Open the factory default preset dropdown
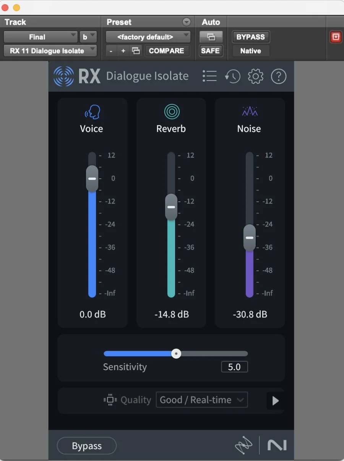 [x=148, y=37]
